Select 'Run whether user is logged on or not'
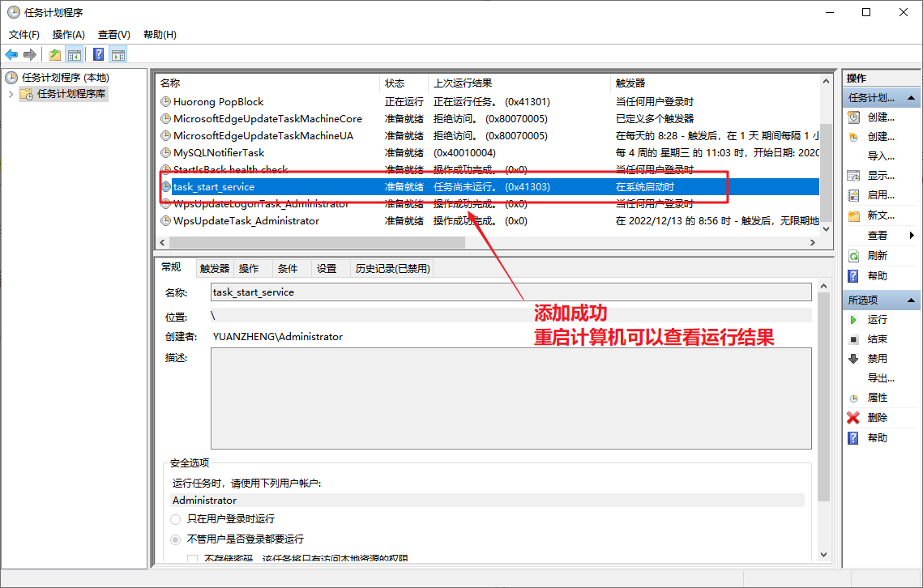This screenshot has height=588, width=923. click(176, 539)
